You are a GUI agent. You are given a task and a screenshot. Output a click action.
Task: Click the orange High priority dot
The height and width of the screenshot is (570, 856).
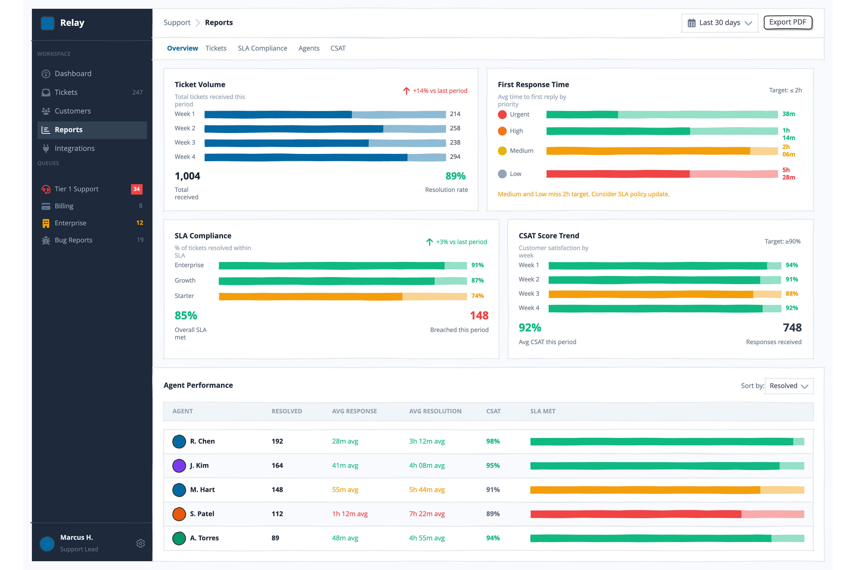click(502, 131)
